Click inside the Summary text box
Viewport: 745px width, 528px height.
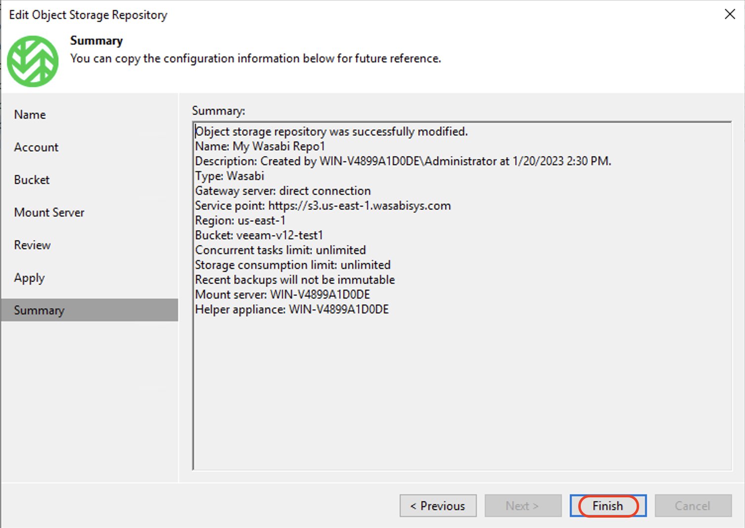pyautogui.click(x=462, y=296)
